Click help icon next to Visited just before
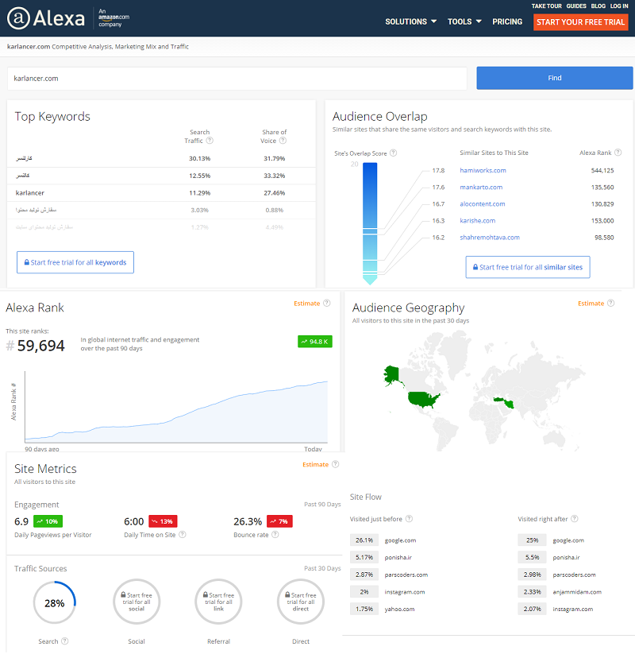Viewport: 635px width, 658px height. (x=409, y=519)
